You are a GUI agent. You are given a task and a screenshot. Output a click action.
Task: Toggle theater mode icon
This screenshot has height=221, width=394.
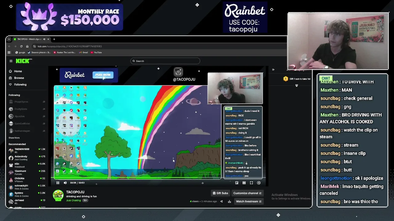pyautogui.click(x=244, y=183)
